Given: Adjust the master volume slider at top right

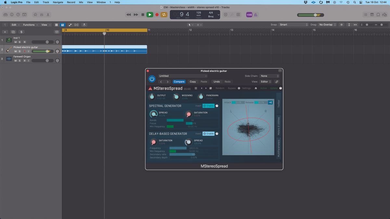Looking at the screenshot, I should 315,15.
